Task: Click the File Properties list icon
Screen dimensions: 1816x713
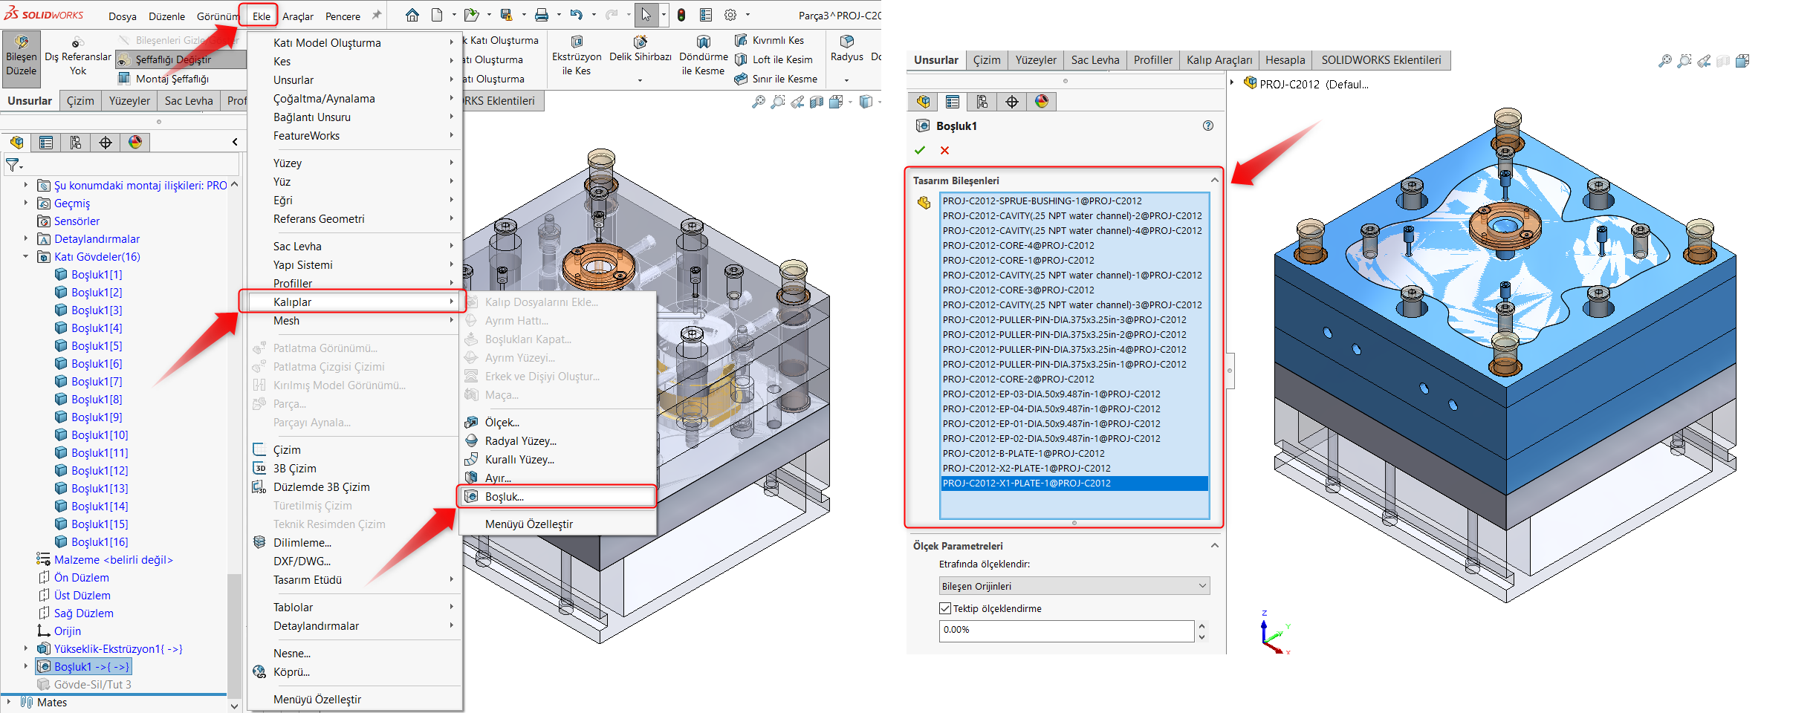Action: click(706, 15)
